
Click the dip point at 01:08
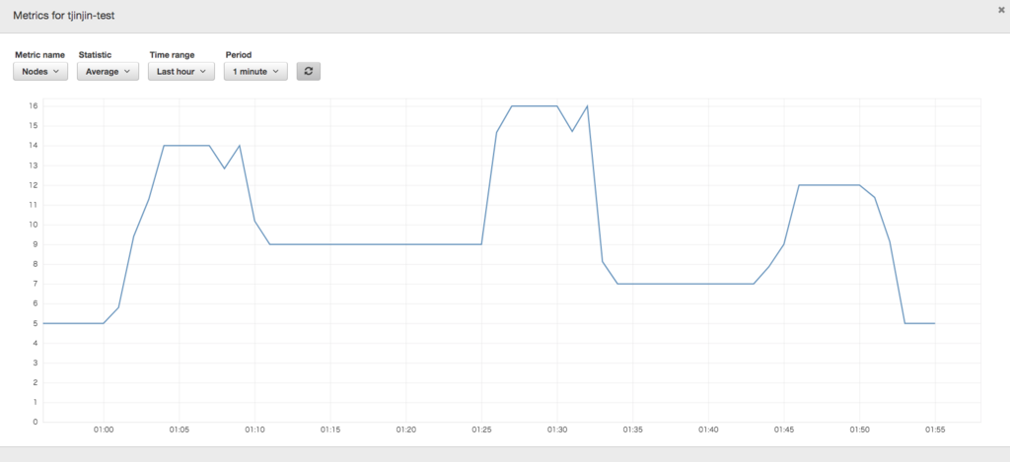coord(224,168)
